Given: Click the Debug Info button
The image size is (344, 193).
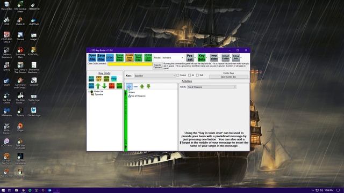Looking at the screenshot, I should tap(236, 57).
